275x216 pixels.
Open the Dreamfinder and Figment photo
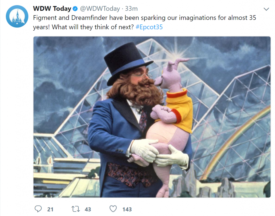[152, 117]
